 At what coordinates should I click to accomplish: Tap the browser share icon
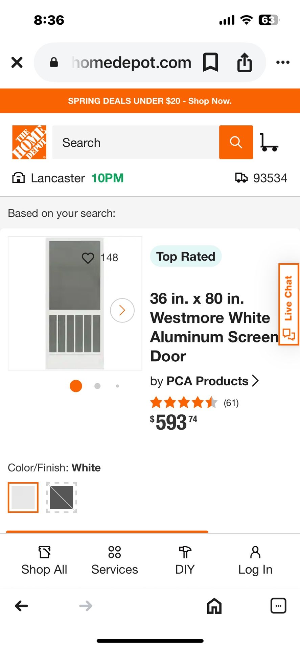(244, 62)
